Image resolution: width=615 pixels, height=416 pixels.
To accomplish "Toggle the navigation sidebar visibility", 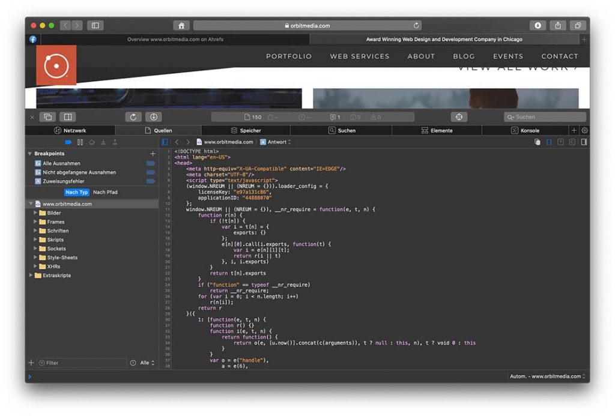I will tap(165, 142).
